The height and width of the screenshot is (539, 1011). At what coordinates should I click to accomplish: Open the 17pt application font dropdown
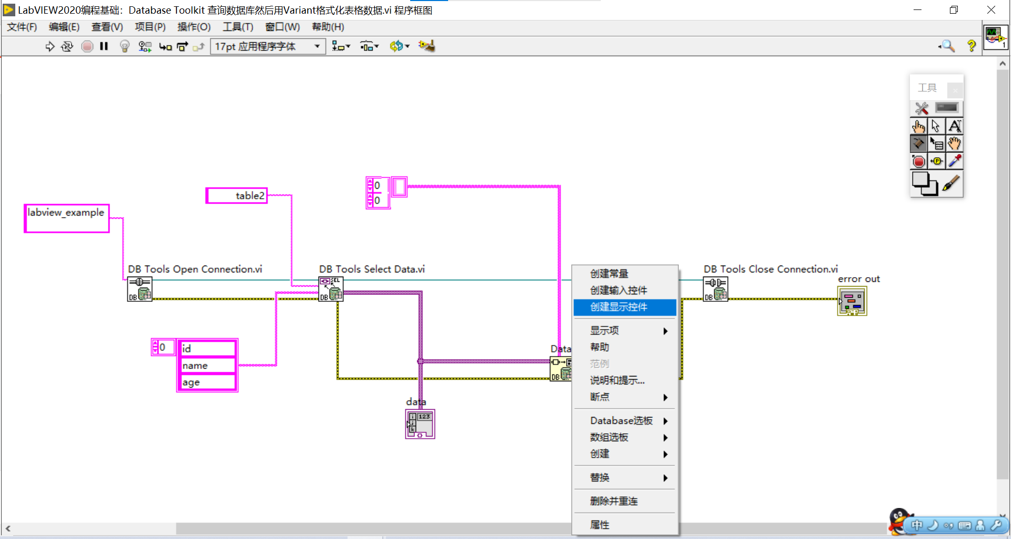pyautogui.click(x=316, y=46)
